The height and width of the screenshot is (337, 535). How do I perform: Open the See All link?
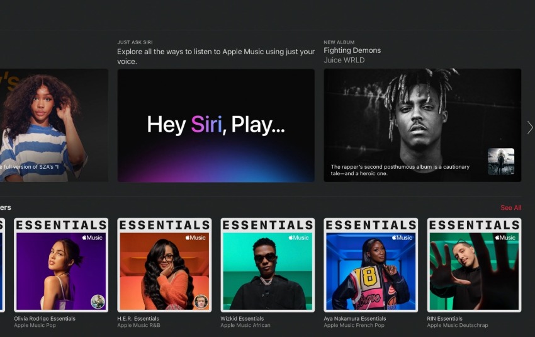[x=511, y=208]
